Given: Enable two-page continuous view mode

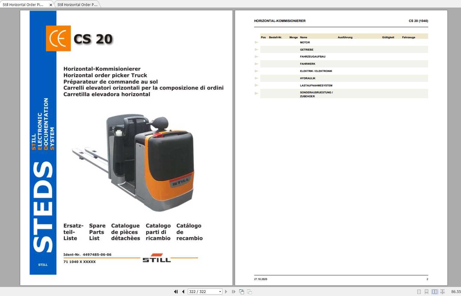Looking at the screenshot, I should click(443, 291).
